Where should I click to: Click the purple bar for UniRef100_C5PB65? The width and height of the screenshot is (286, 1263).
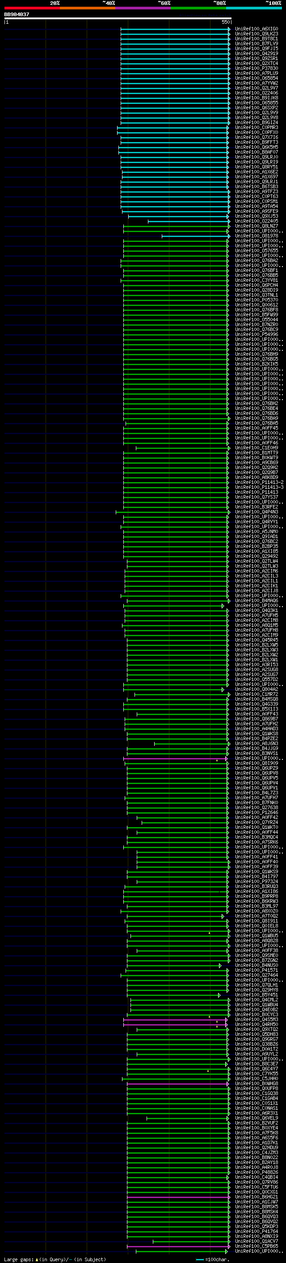pyautogui.click(x=178, y=1246)
